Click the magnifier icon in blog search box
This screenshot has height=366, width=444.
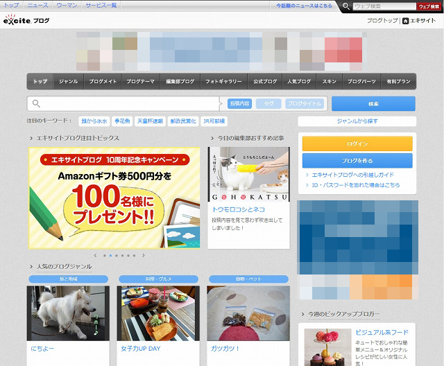click(x=36, y=103)
